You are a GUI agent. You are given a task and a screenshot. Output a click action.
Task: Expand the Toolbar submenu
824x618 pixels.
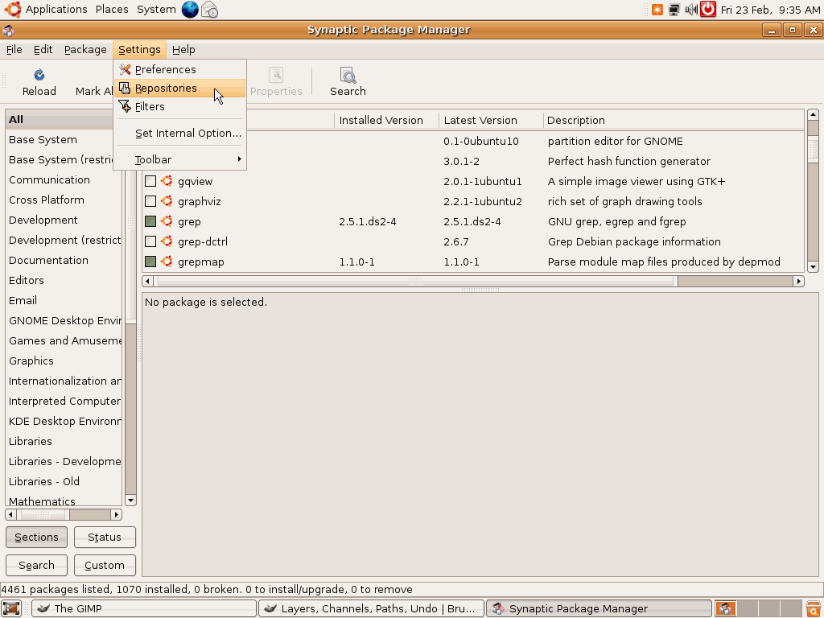coord(179,159)
